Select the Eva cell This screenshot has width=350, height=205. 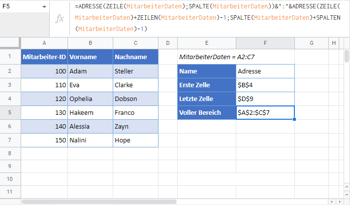90,85
